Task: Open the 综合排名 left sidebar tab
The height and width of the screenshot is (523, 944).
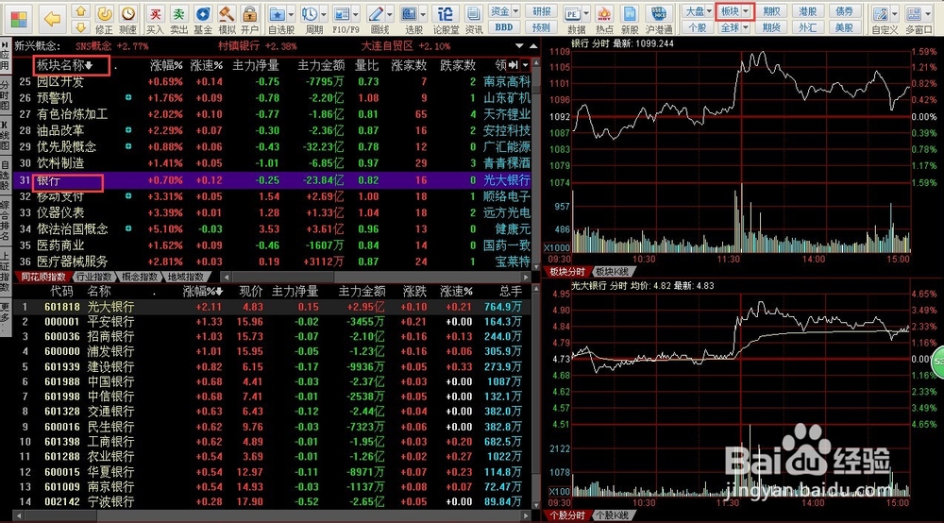Action: [5, 221]
